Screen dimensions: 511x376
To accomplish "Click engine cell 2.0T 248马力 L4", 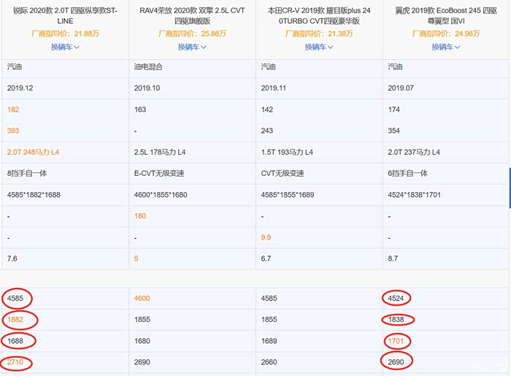I will coord(33,152).
